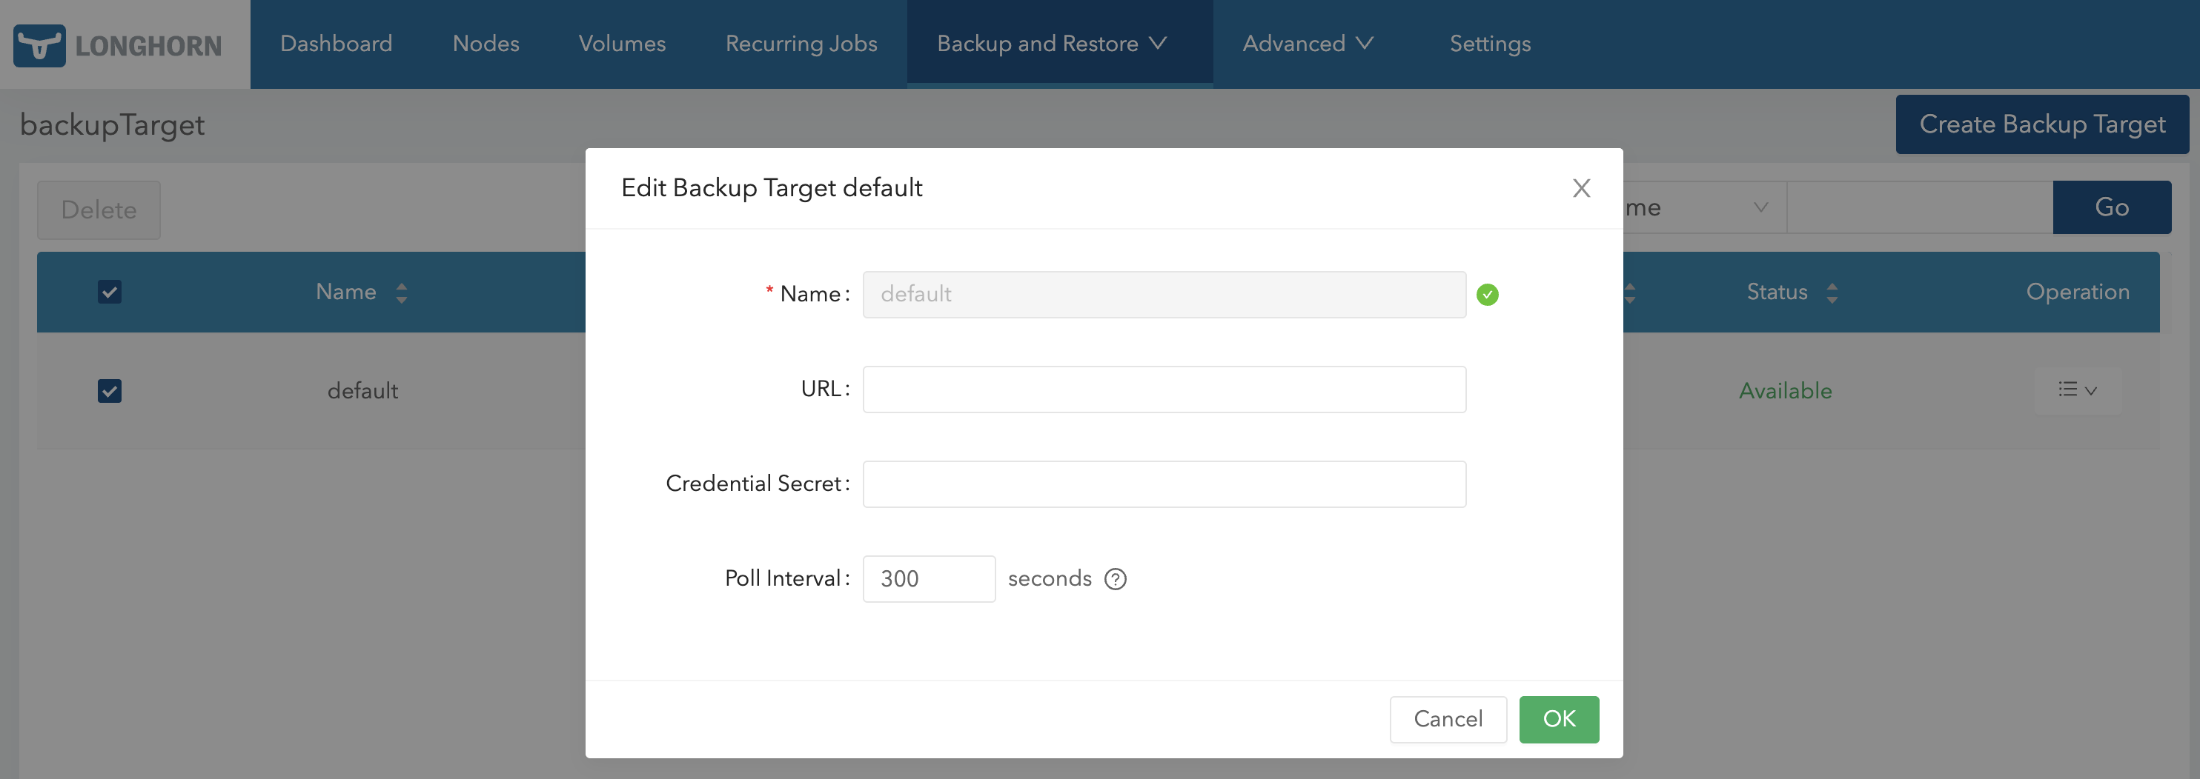Image resolution: width=2200 pixels, height=779 pixels.
Task: Open the search field selector dropdown
Action: coord(1700,207)
